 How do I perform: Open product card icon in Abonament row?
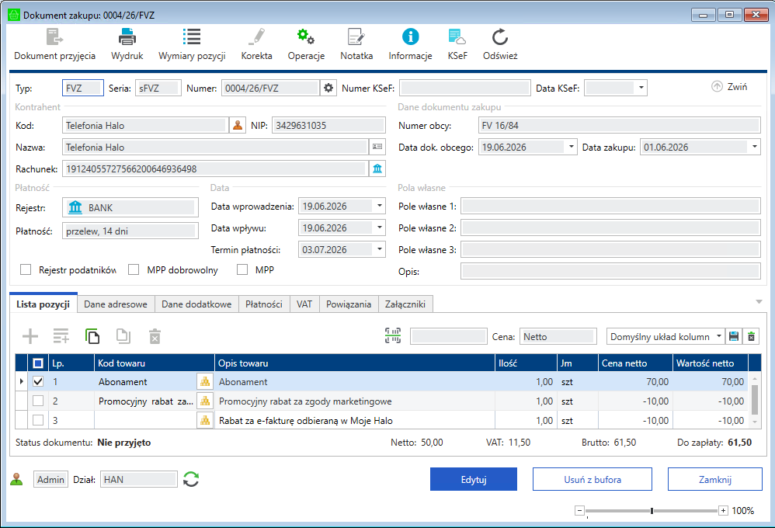[205, 382]
